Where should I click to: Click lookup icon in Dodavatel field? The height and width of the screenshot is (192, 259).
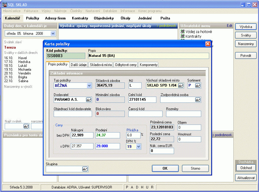[88, 100]
